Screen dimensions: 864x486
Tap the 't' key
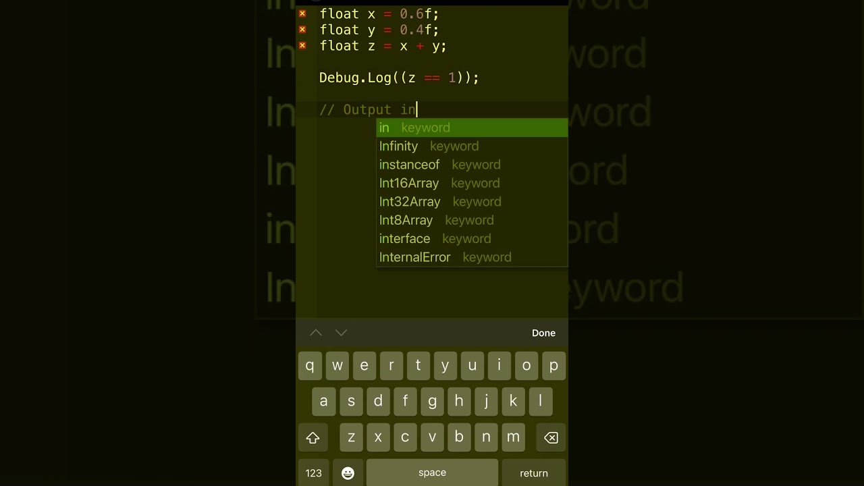point(418,365)
